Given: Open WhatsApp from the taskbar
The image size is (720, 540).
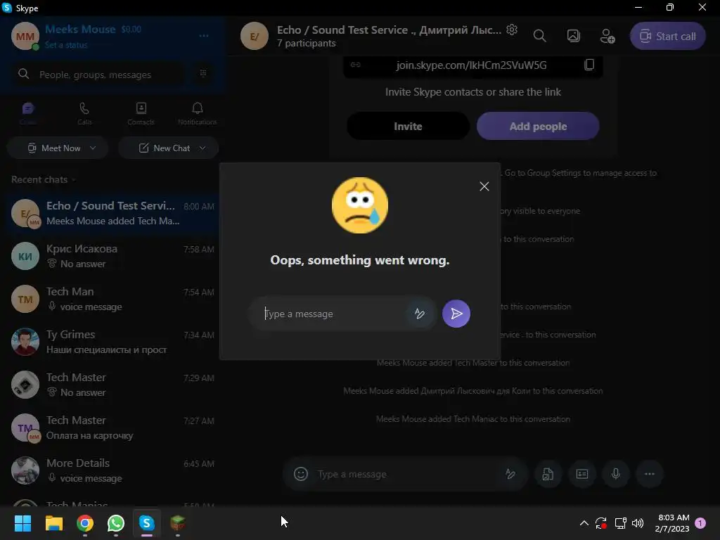Looking at the screenshot, I should point(116,523).
